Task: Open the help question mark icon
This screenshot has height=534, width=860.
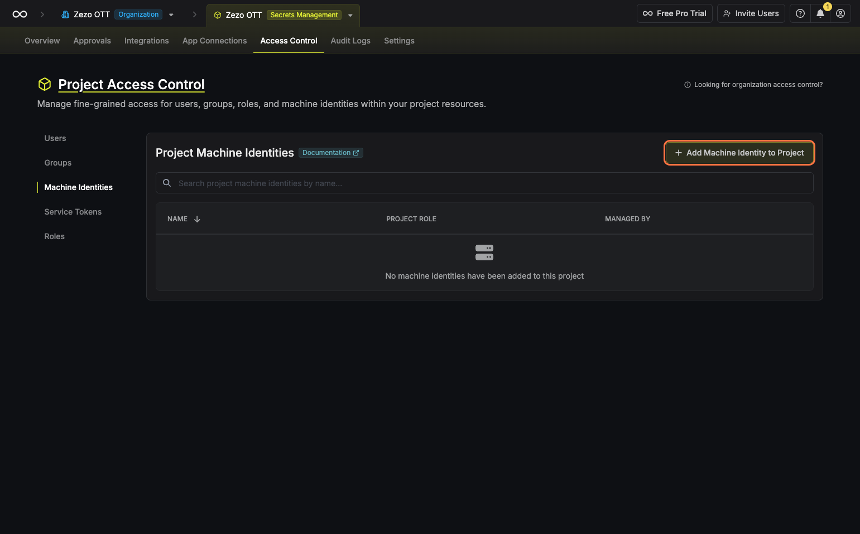Action: [x=800, y=13]
